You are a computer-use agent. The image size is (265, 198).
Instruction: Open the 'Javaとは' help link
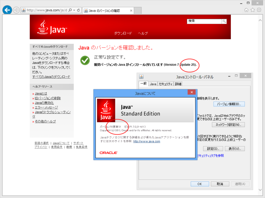[41, 93]
